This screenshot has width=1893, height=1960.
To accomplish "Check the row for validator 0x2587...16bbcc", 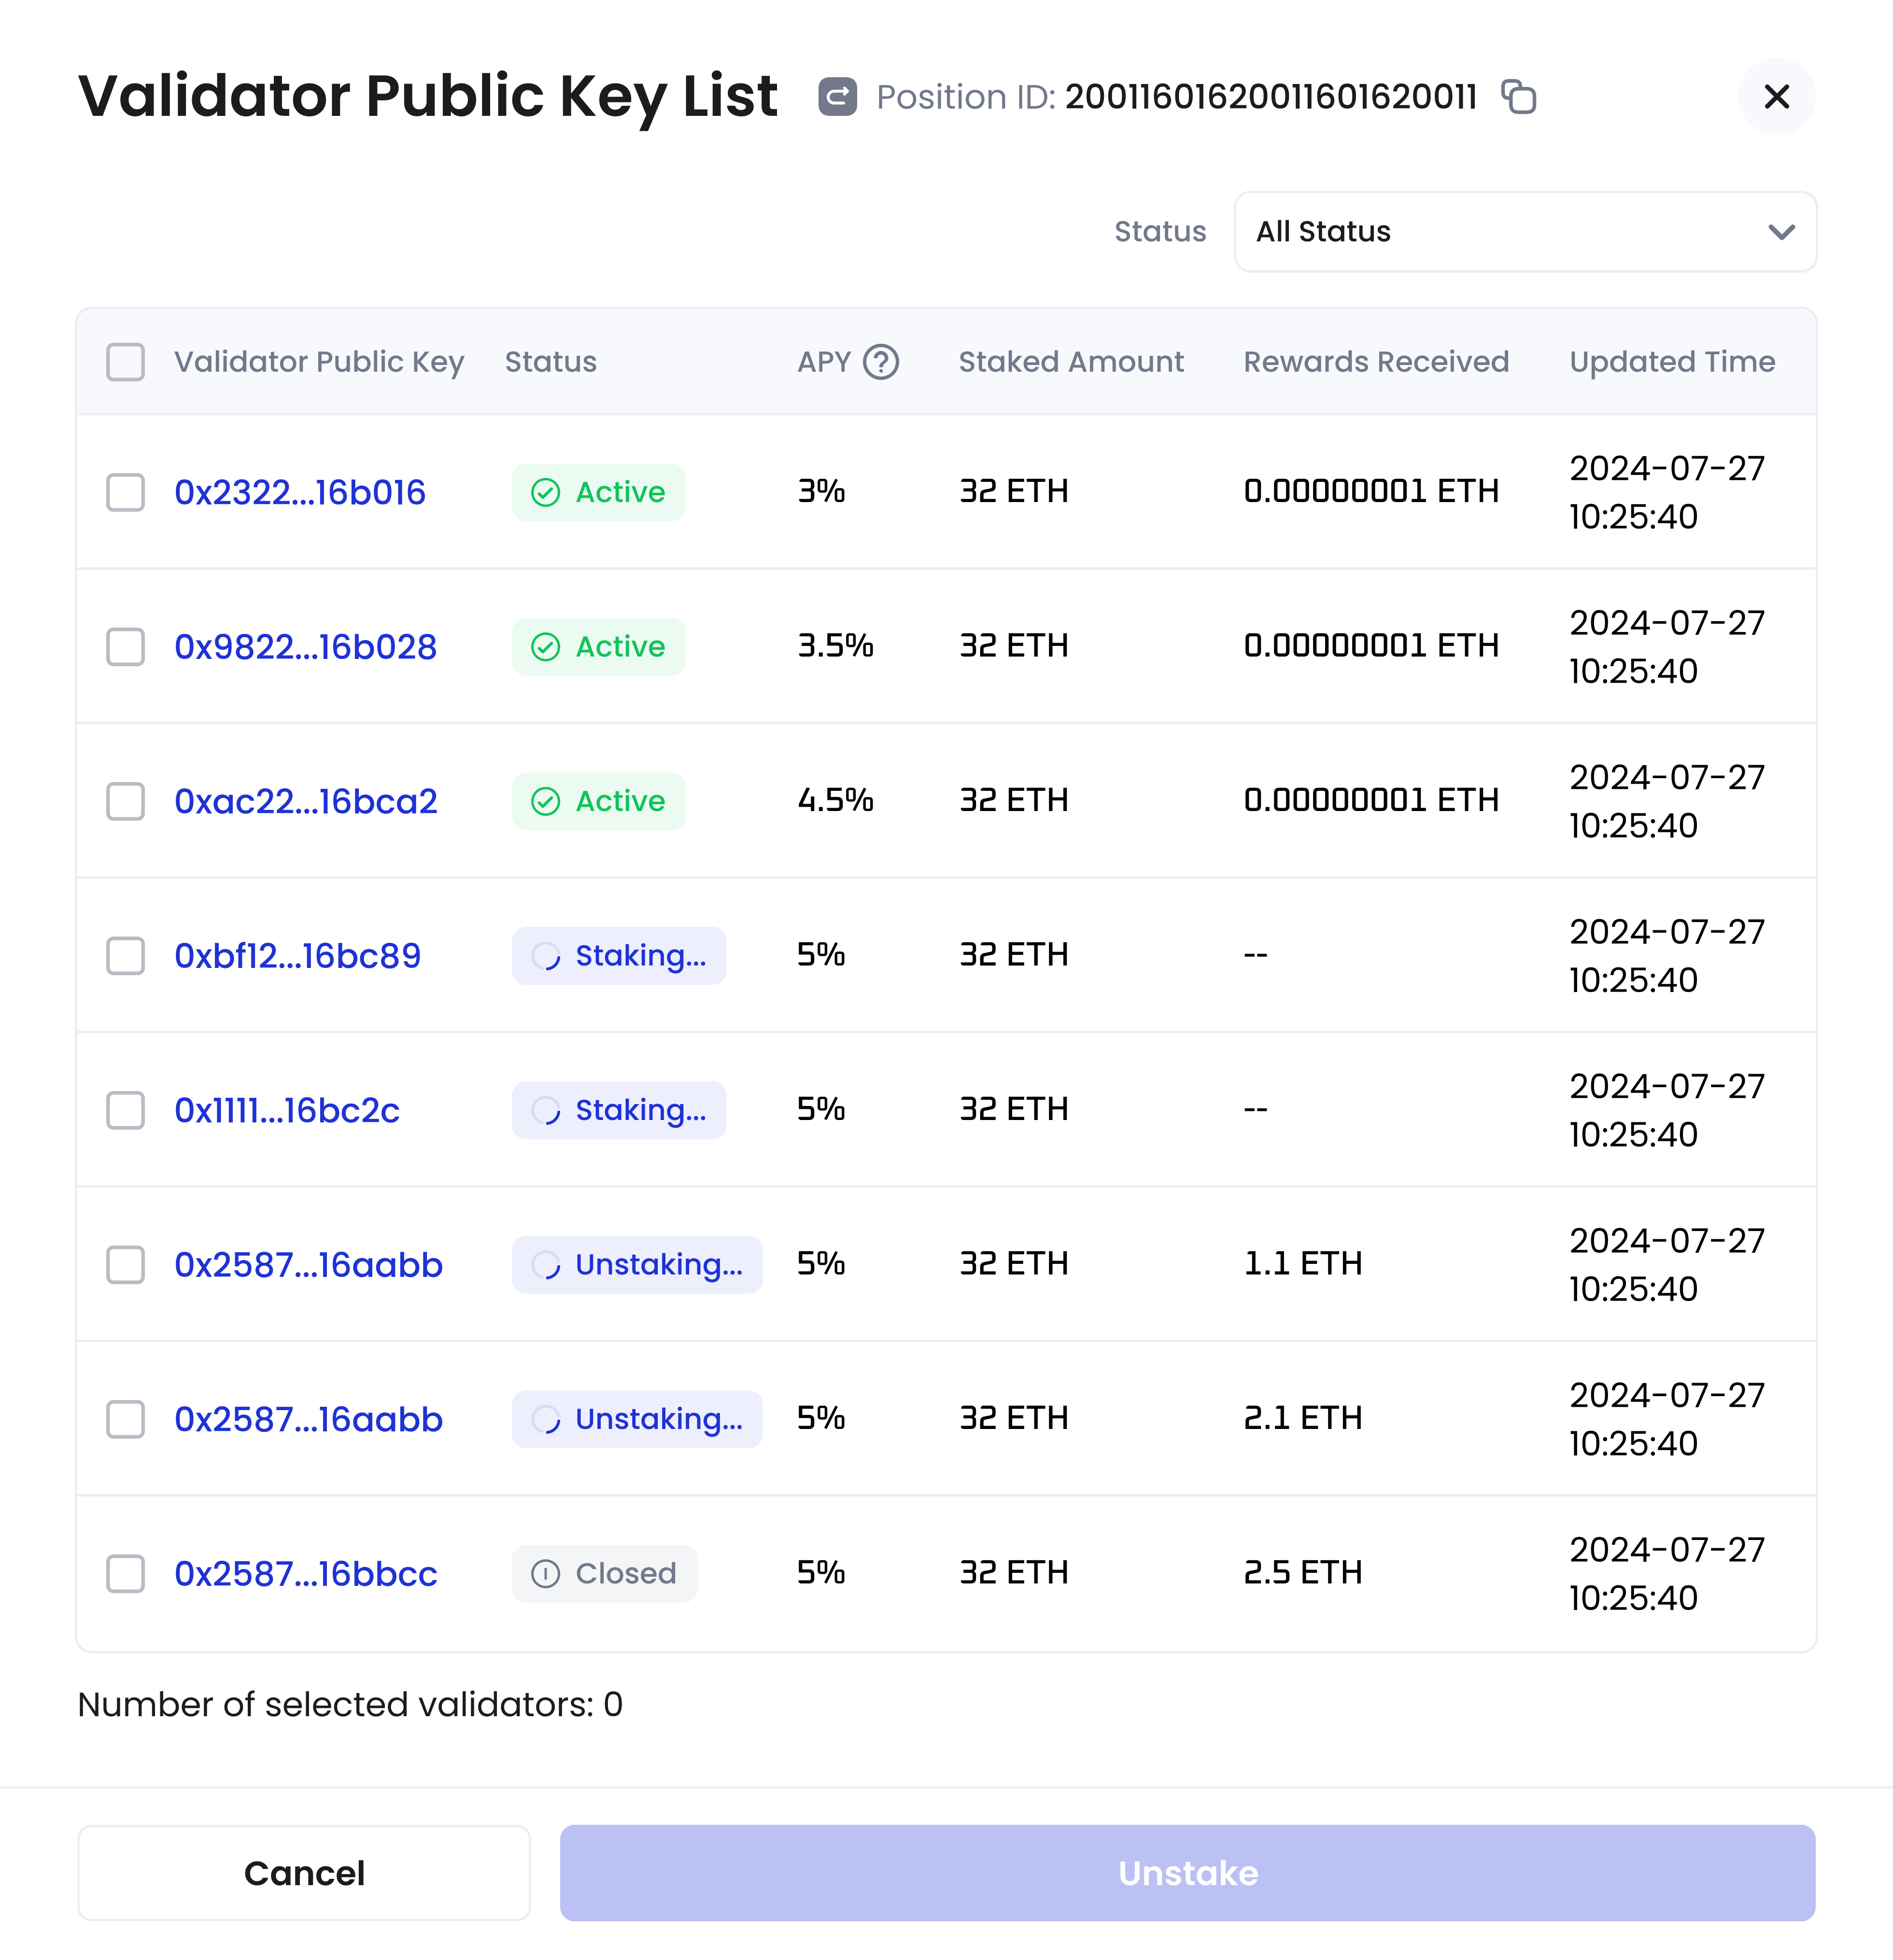I will click(x=125, y=1573).
